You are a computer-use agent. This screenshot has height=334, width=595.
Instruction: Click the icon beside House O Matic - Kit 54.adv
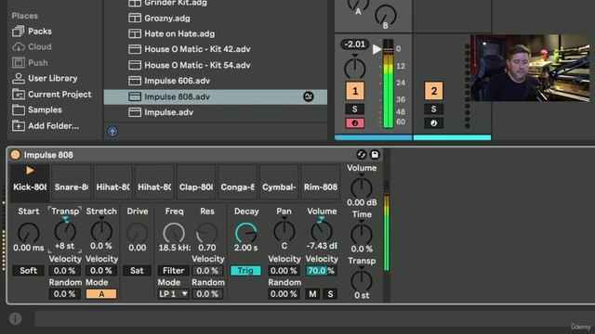135,65
